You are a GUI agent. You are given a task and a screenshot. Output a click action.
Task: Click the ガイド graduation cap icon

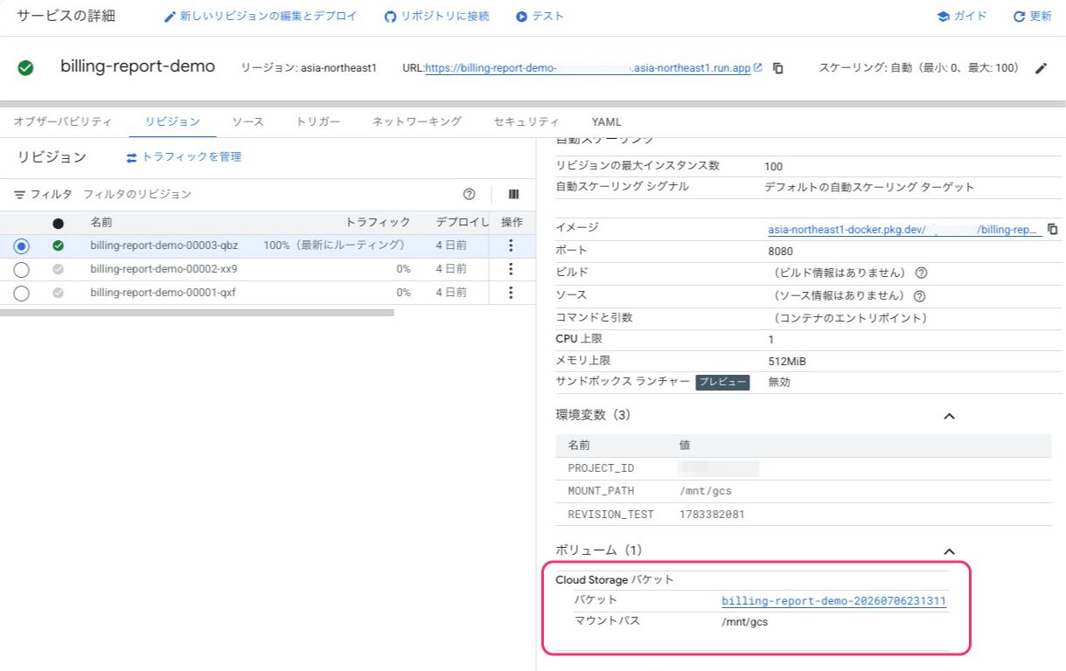pyautogui.click(x=943, y=17)
